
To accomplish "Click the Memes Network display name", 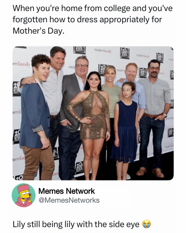I will 66,191.
